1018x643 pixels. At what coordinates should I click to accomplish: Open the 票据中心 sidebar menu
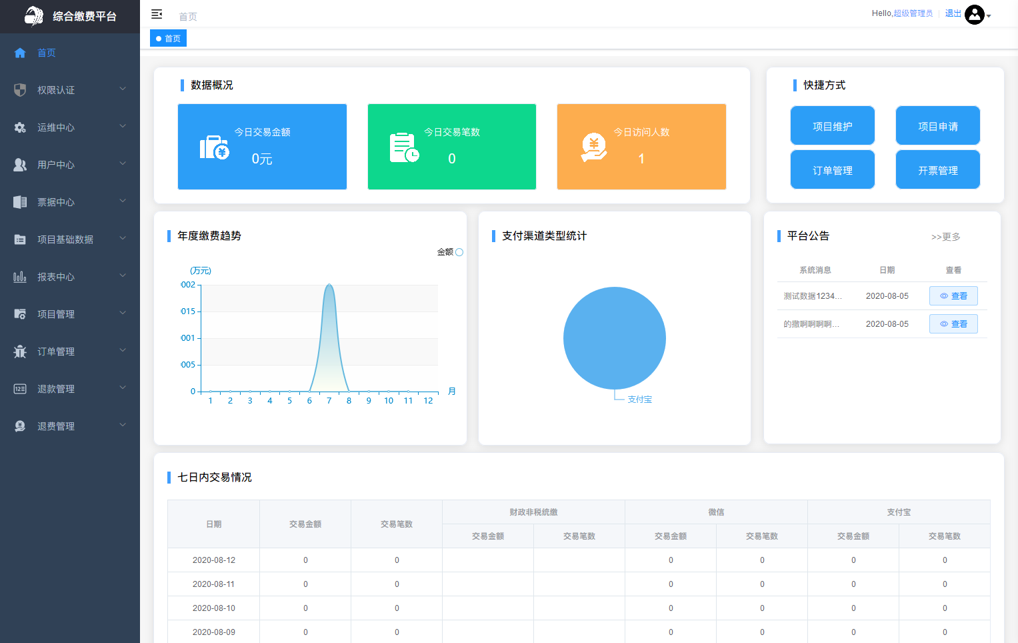(x=70, y=202)
